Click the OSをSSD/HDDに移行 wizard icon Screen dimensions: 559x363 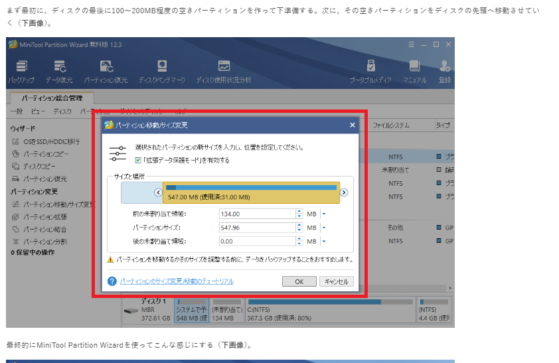tap(15, 142)
